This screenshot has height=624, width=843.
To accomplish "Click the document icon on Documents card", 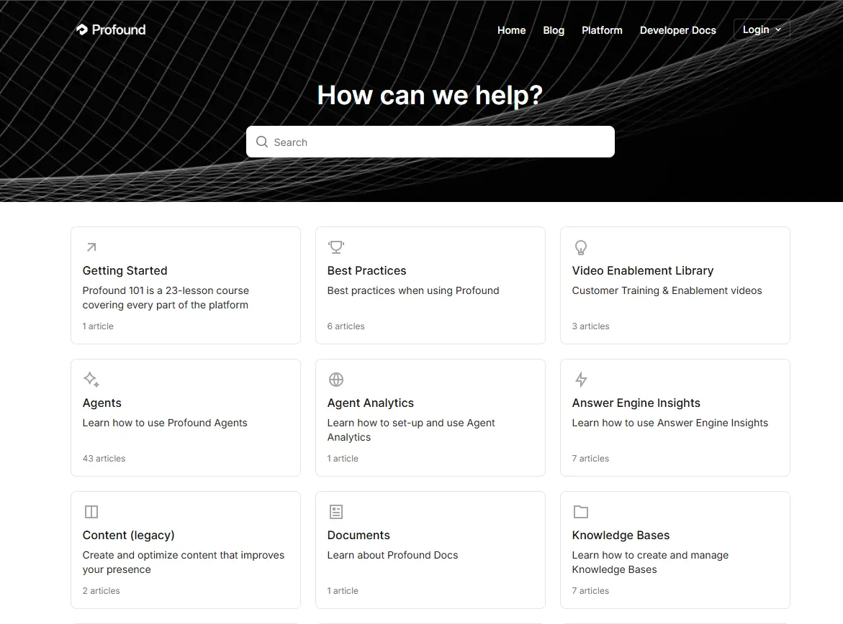I will point(336,512).
